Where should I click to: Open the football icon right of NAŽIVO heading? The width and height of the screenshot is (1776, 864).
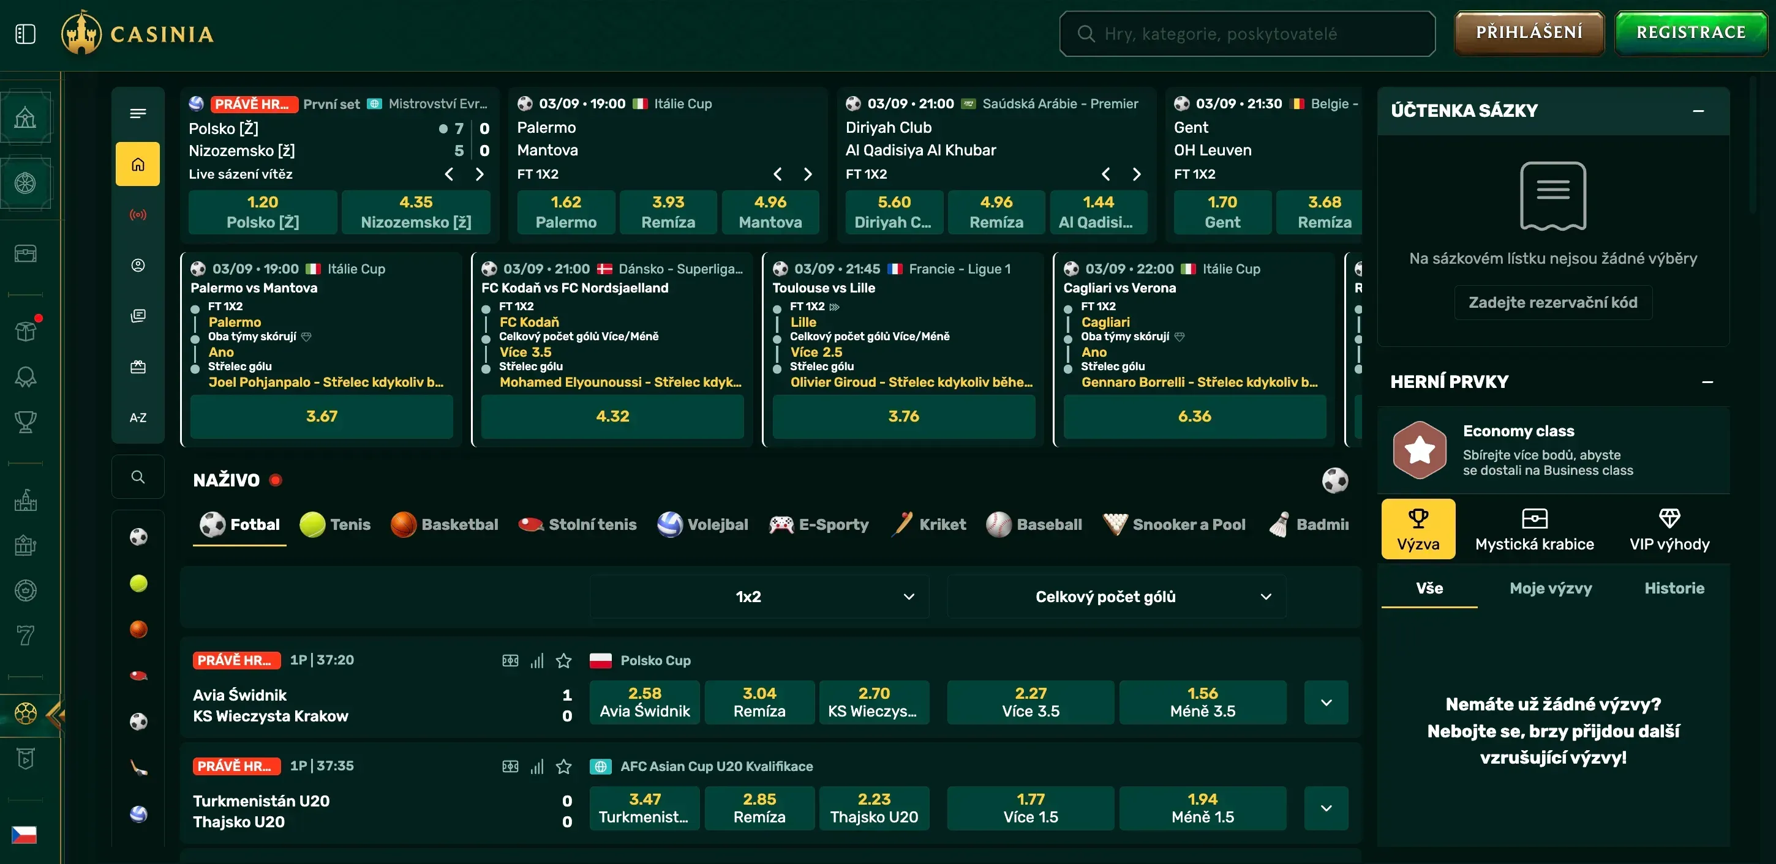[1335, 480]
